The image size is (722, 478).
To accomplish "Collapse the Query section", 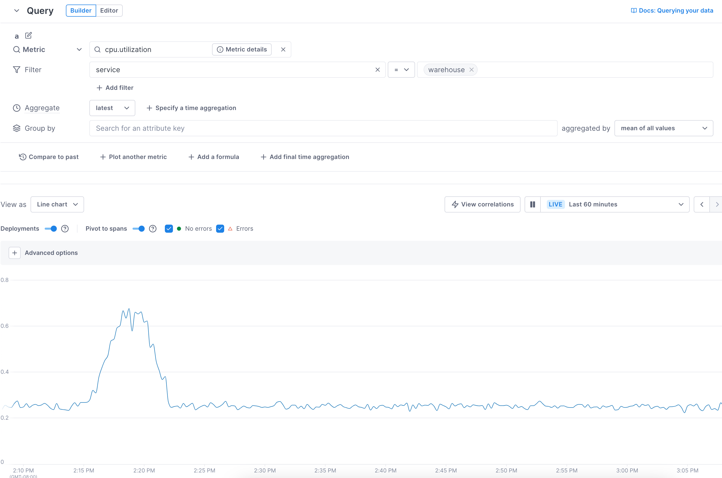I will [x=17, y=10].
